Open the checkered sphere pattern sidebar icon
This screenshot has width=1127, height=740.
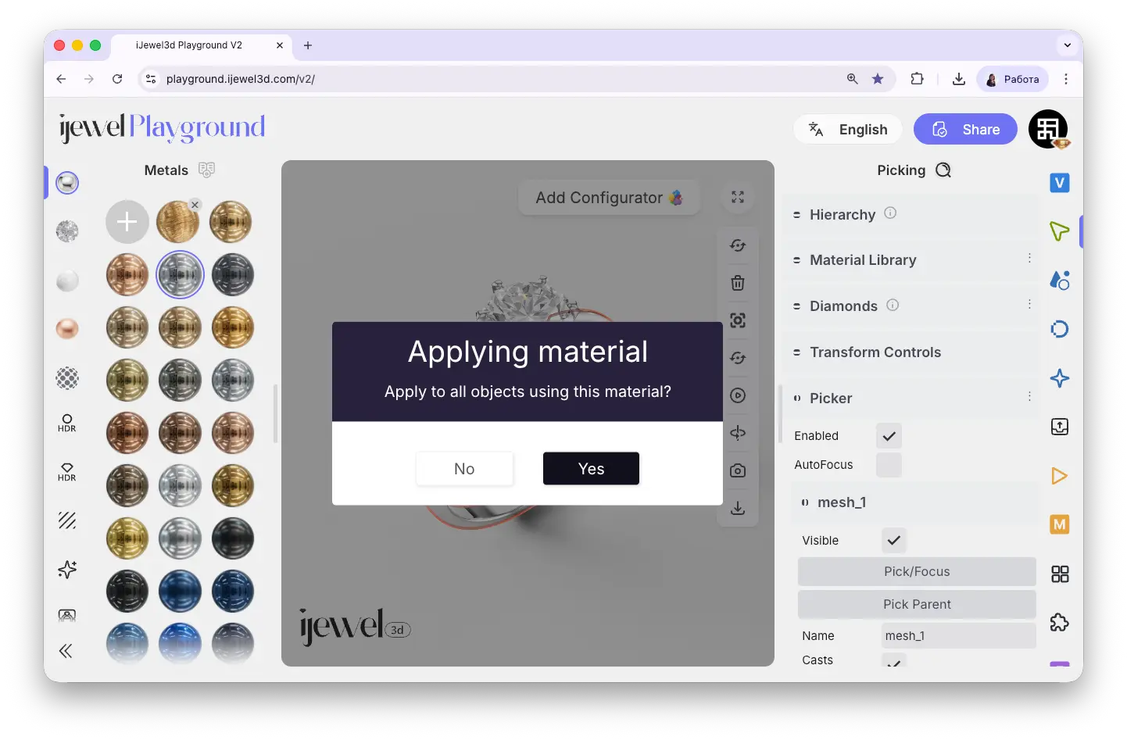coord(67,378)
